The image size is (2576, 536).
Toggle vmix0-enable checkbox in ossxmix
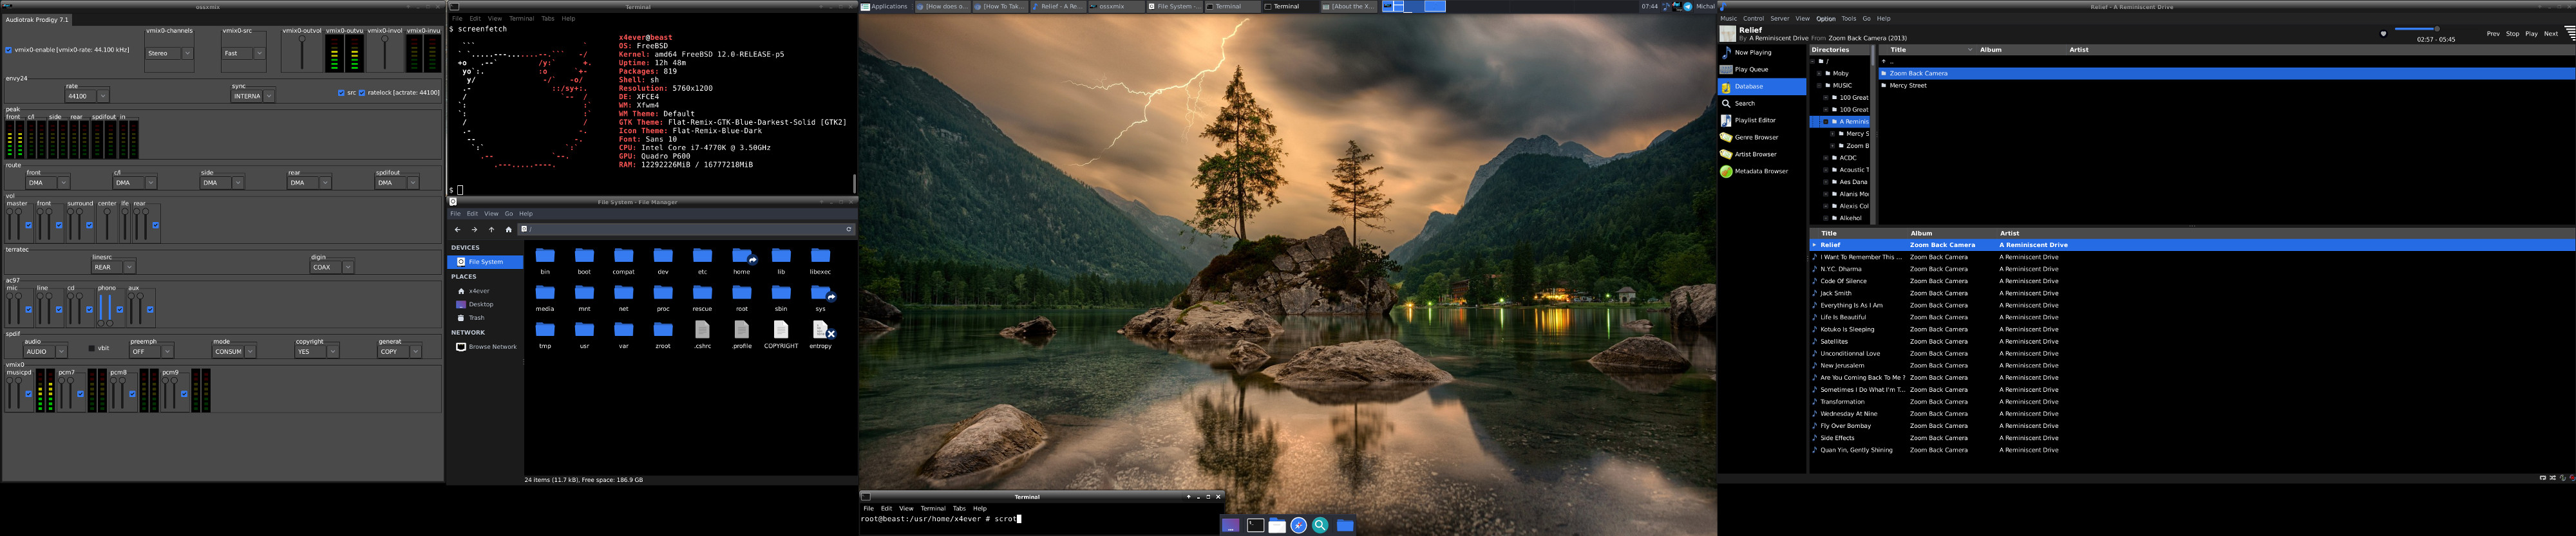(9, 50)
